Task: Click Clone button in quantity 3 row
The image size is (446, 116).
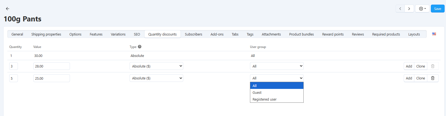Action: point(421,66)
